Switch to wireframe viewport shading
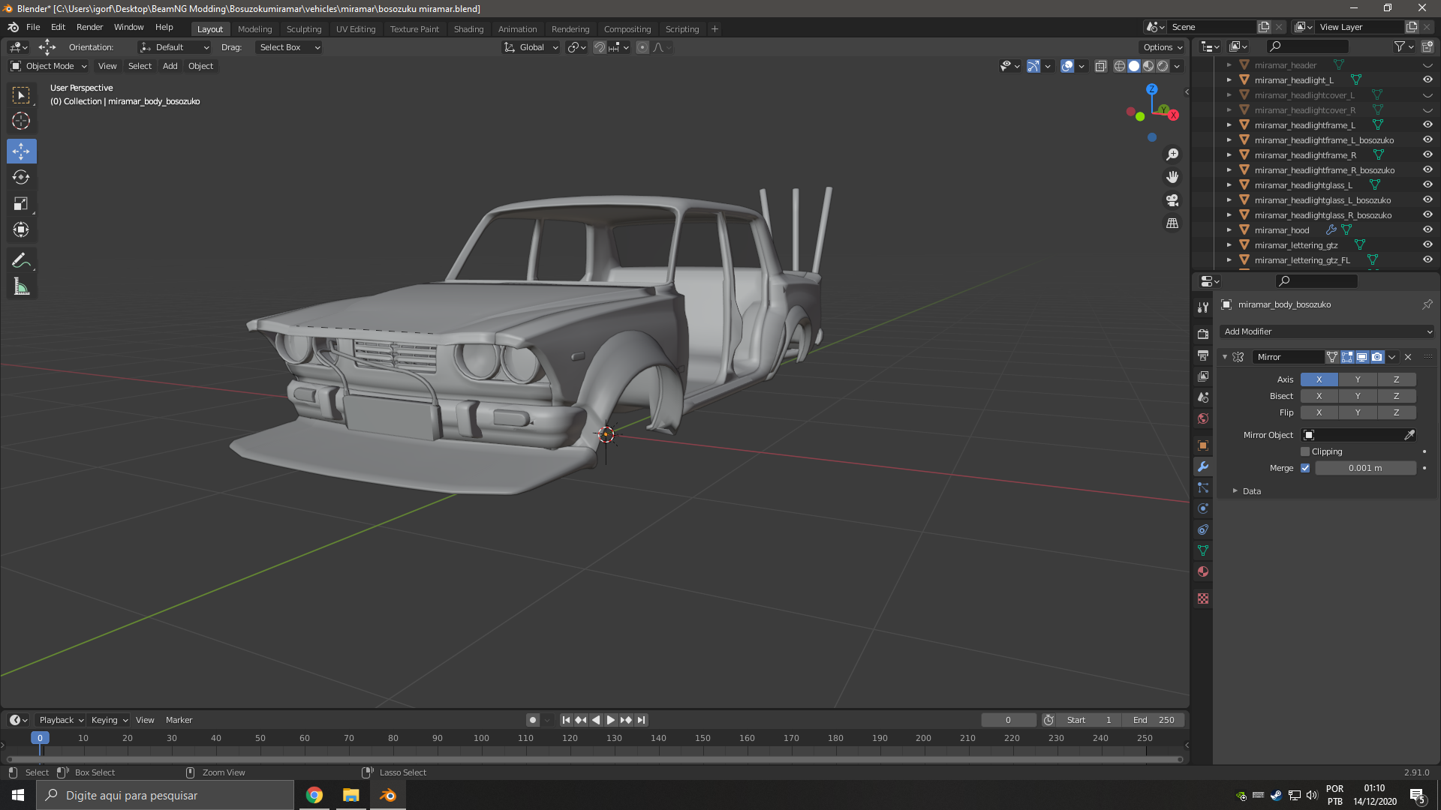Viewport: 1441px width, 810px height. pyautogui.click(x=1119, y=66)
